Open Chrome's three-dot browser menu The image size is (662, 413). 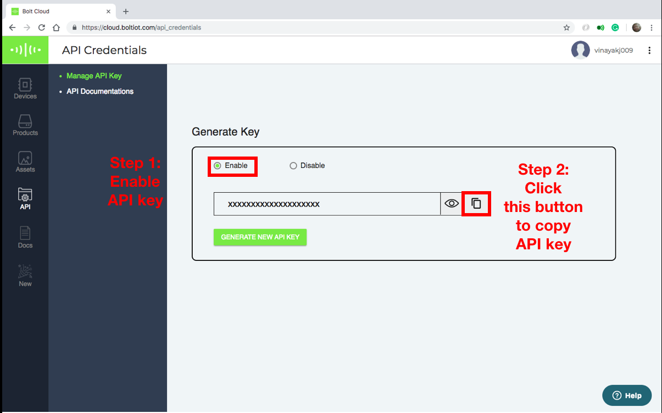coord(652,27)
